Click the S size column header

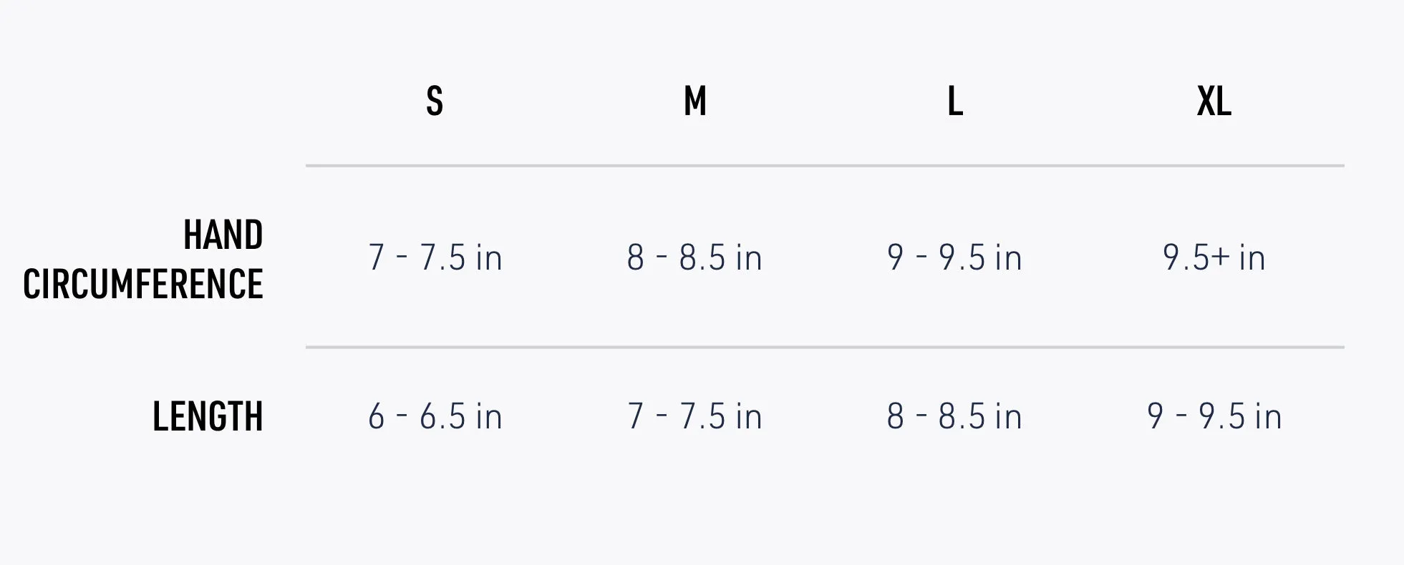coord(435,101)
